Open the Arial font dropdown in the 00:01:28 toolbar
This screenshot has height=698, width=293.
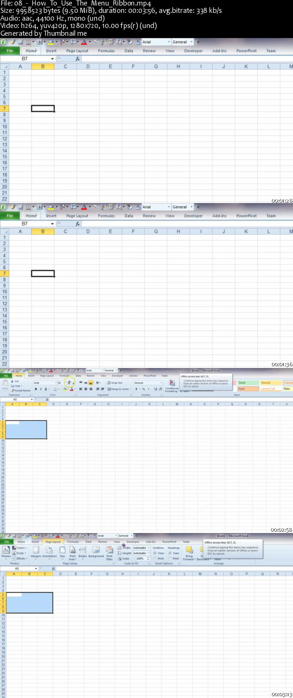[168, 42]
